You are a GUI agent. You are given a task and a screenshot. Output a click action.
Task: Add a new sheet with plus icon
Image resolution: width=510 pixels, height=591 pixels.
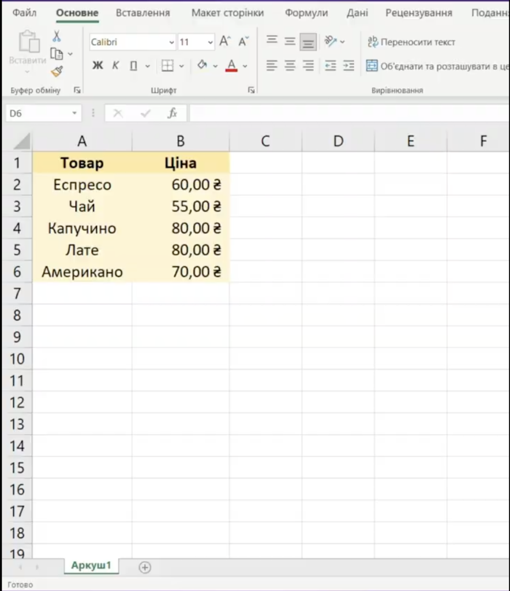click(145, 567)
